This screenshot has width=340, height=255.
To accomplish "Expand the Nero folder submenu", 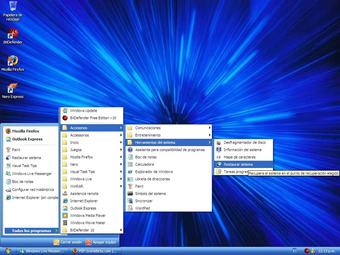I will coord(92,164).
